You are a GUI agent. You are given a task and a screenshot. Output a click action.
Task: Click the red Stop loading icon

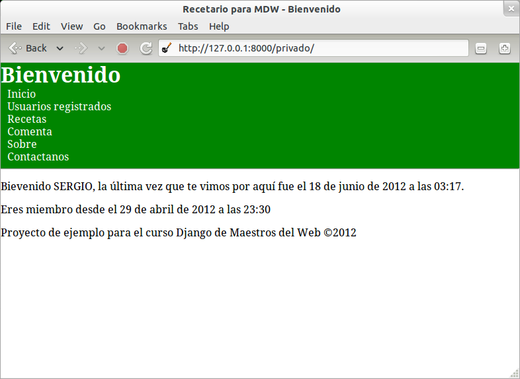pos(122,48)
